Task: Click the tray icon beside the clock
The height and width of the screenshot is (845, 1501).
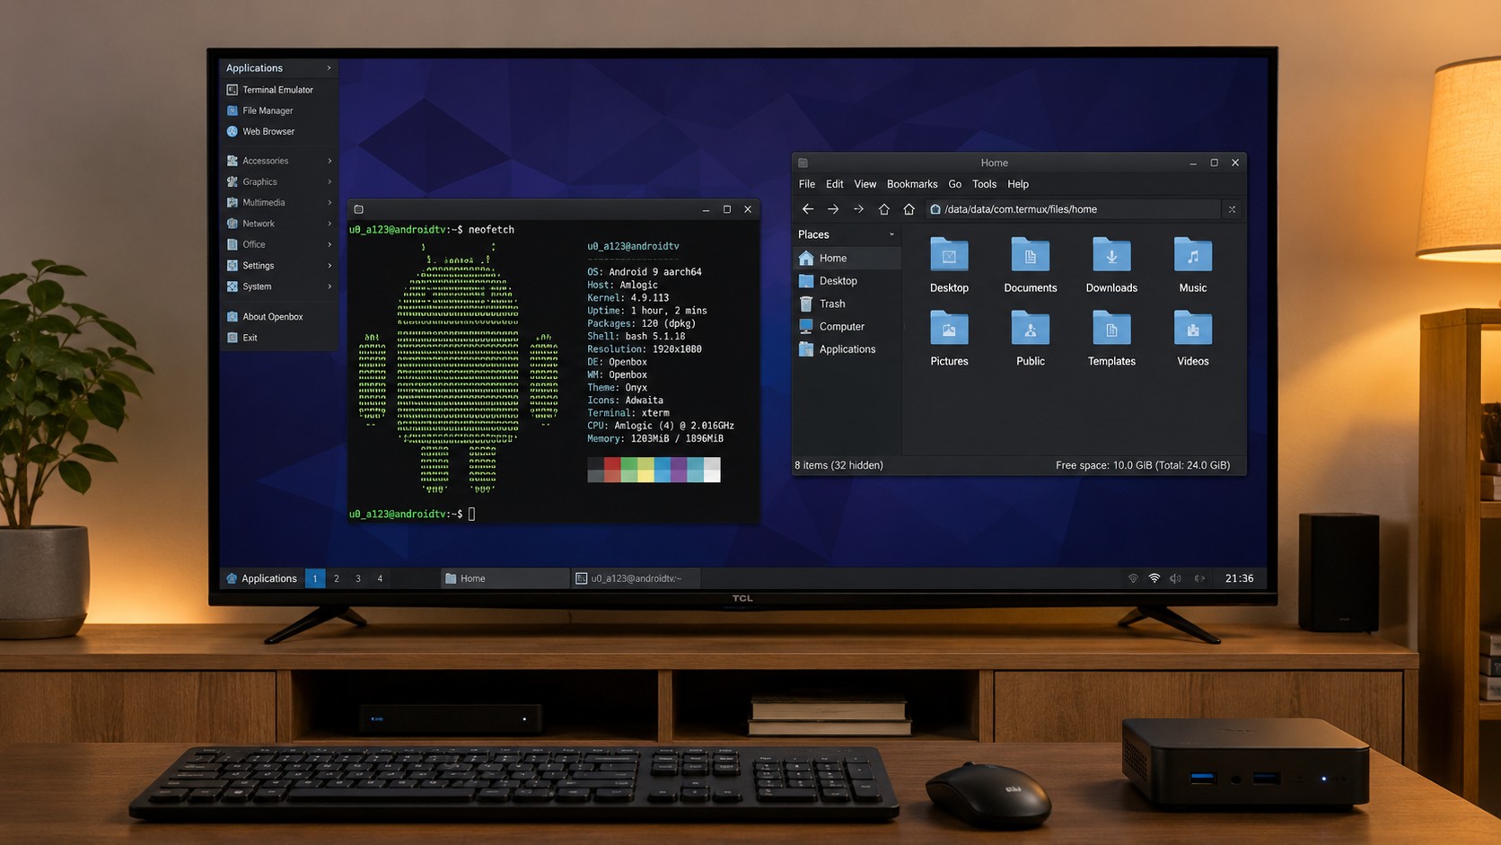Action: (x=1199, y=578)
